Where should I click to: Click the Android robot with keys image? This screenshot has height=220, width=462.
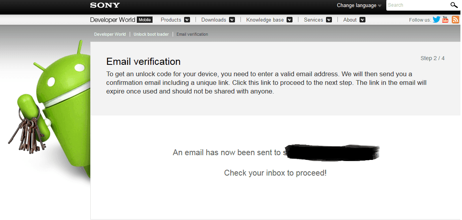tap(48, 110)
